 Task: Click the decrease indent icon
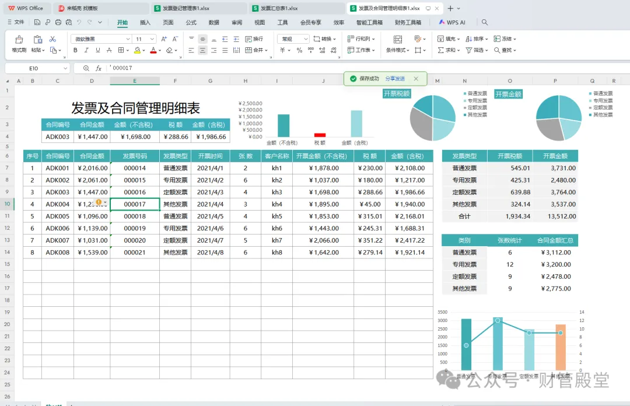point(225,39)
